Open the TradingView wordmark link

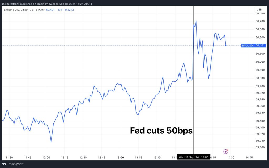[x=15, y=164]
